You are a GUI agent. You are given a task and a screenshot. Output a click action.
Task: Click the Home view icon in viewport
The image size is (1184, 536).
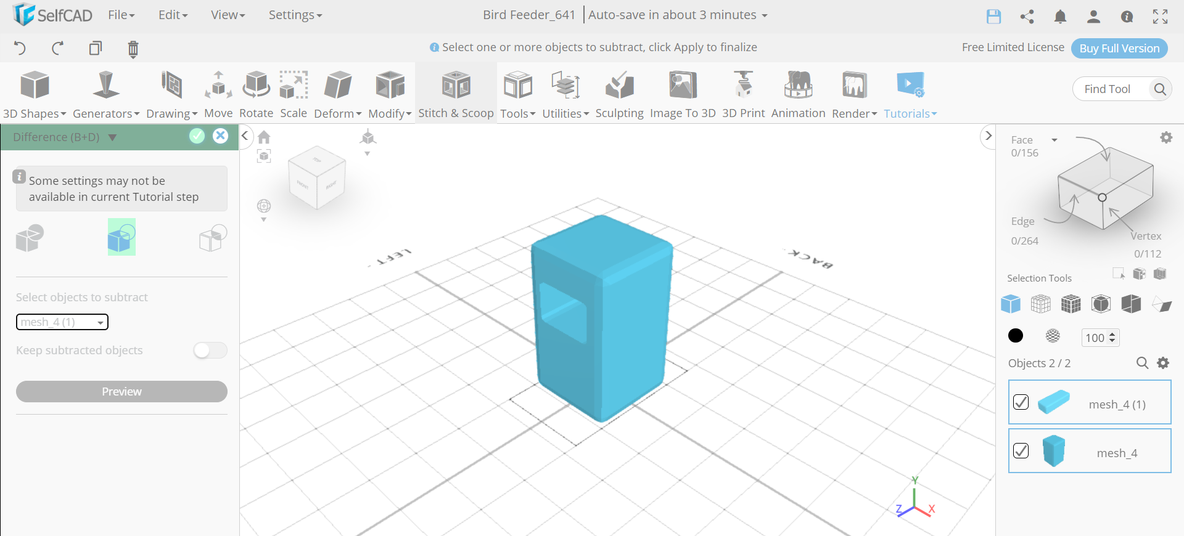264,137
